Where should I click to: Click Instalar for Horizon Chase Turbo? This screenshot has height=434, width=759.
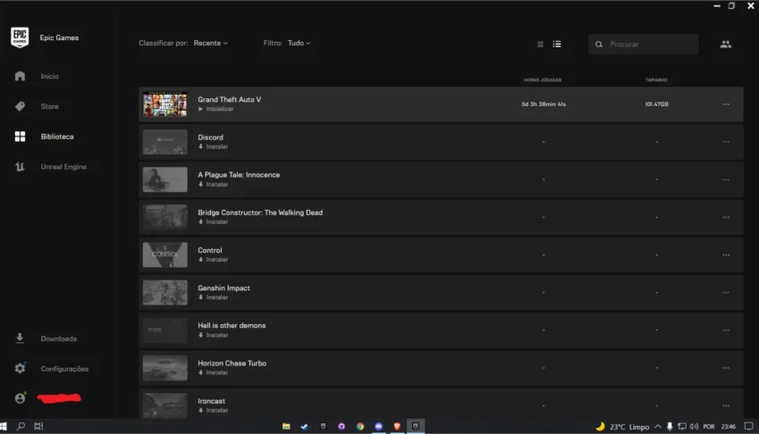[x=214, y=372]
